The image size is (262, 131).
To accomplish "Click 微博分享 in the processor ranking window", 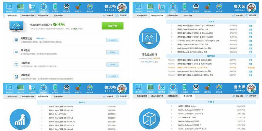I will point(108,96).
